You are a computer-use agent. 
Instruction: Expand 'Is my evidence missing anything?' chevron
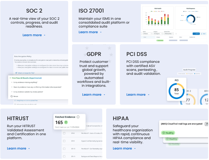click(12, 83)
